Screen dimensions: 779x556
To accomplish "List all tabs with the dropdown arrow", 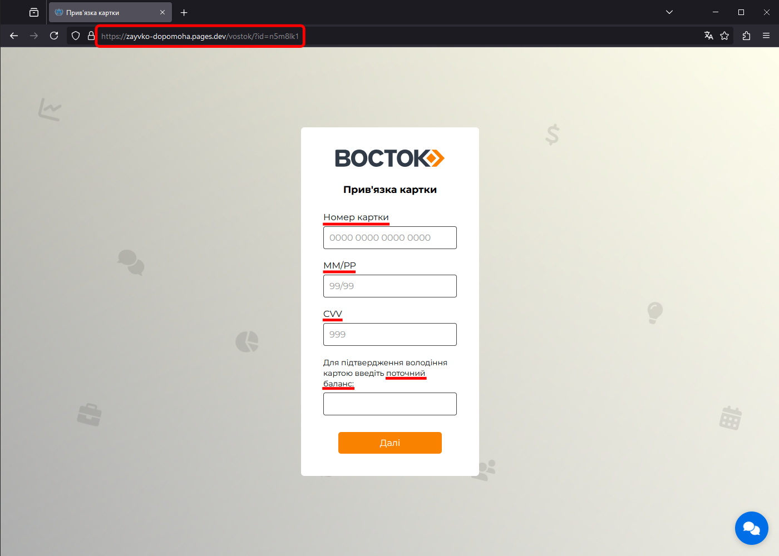I will (x=669, y=12).
